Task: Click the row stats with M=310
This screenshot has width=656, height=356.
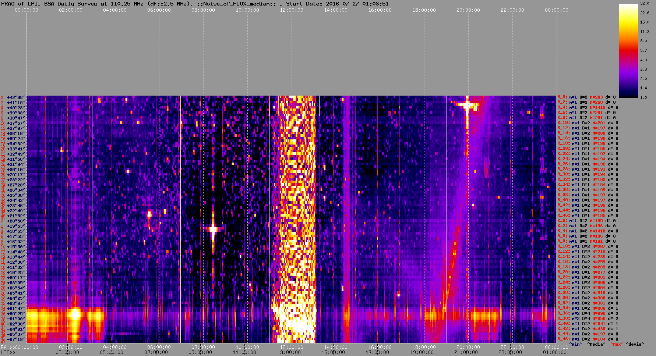Action: point(588,293)
